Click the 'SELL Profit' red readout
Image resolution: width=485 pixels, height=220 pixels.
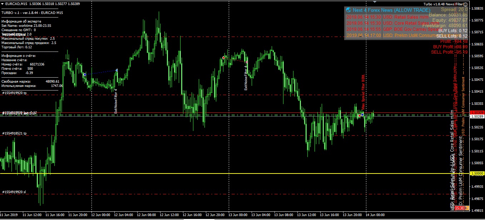pyautogui.click(x=449, y=52)
